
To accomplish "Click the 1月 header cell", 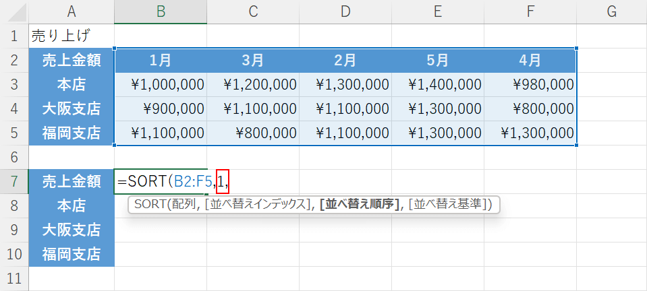I will tap(161, 61).
